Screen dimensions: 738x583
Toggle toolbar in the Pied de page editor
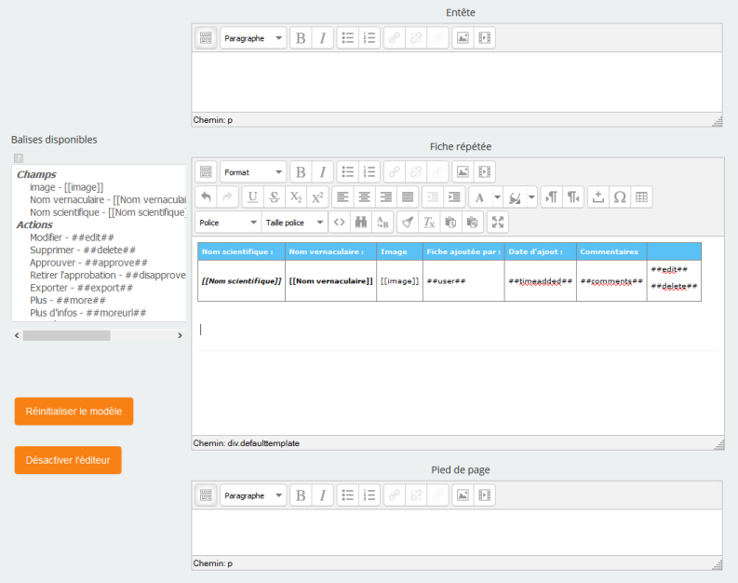206,495
